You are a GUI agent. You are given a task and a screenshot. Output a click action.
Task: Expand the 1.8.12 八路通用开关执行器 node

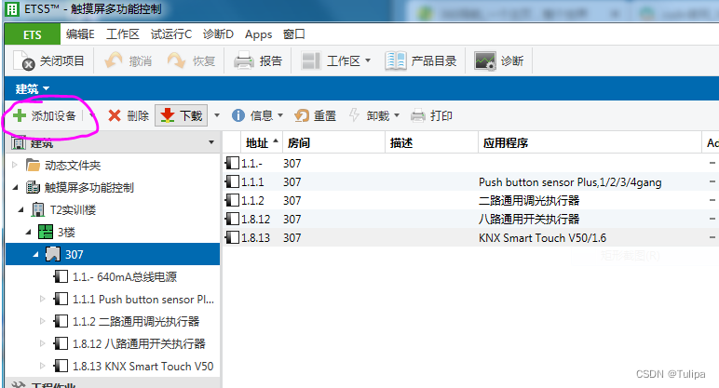click(x=43, y=343)
